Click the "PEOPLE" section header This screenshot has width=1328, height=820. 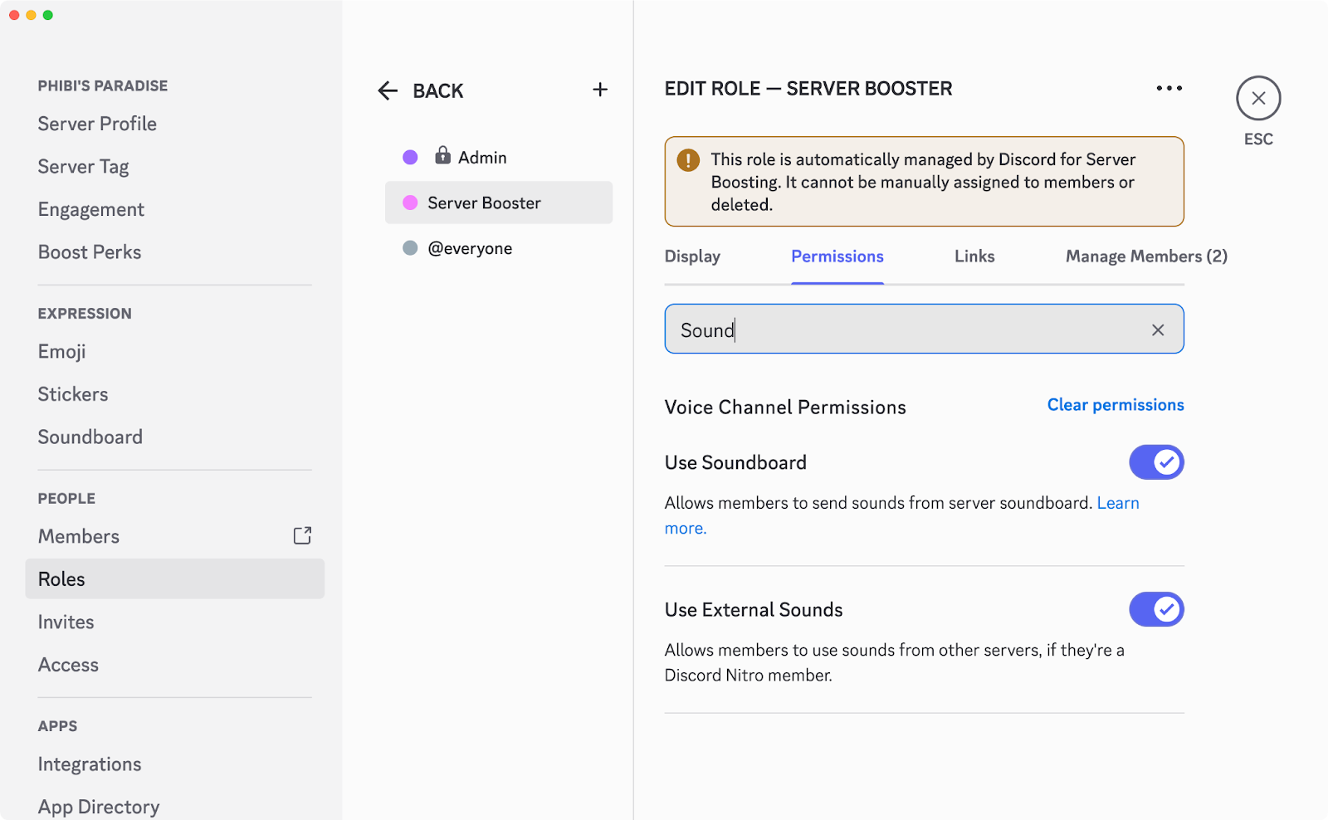pyautogui.click(x=66, y=499)
